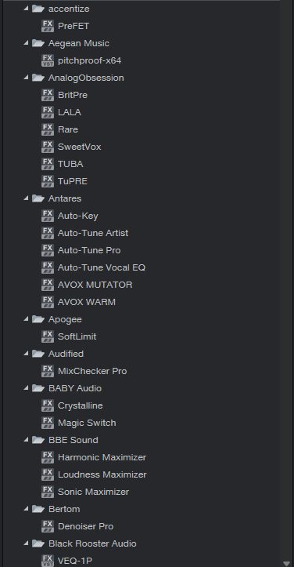Select the SoftLimit plugin entry
Viewport: 294px width, 567px height.
[77, 336]
